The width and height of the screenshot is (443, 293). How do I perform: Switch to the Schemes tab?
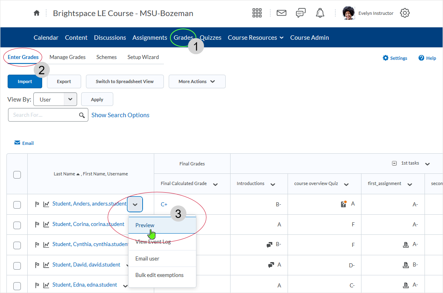pyautogui.click(x=106, y=57)
